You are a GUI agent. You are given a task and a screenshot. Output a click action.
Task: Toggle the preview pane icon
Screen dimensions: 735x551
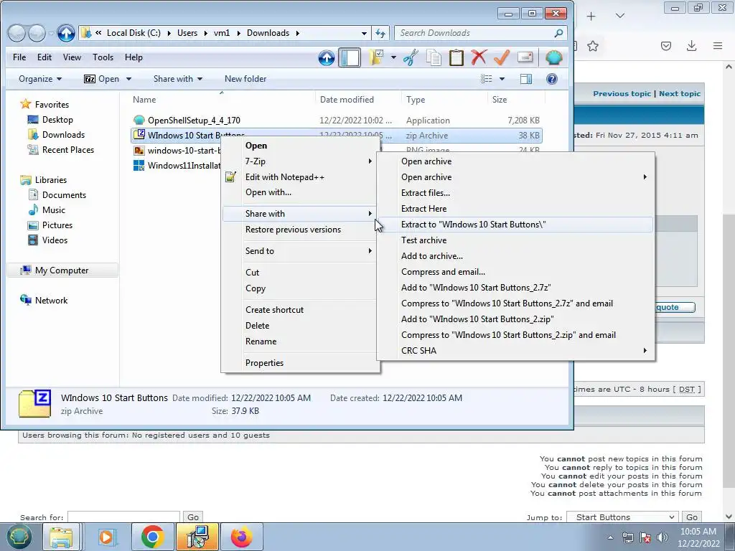(x=526, y=79)
